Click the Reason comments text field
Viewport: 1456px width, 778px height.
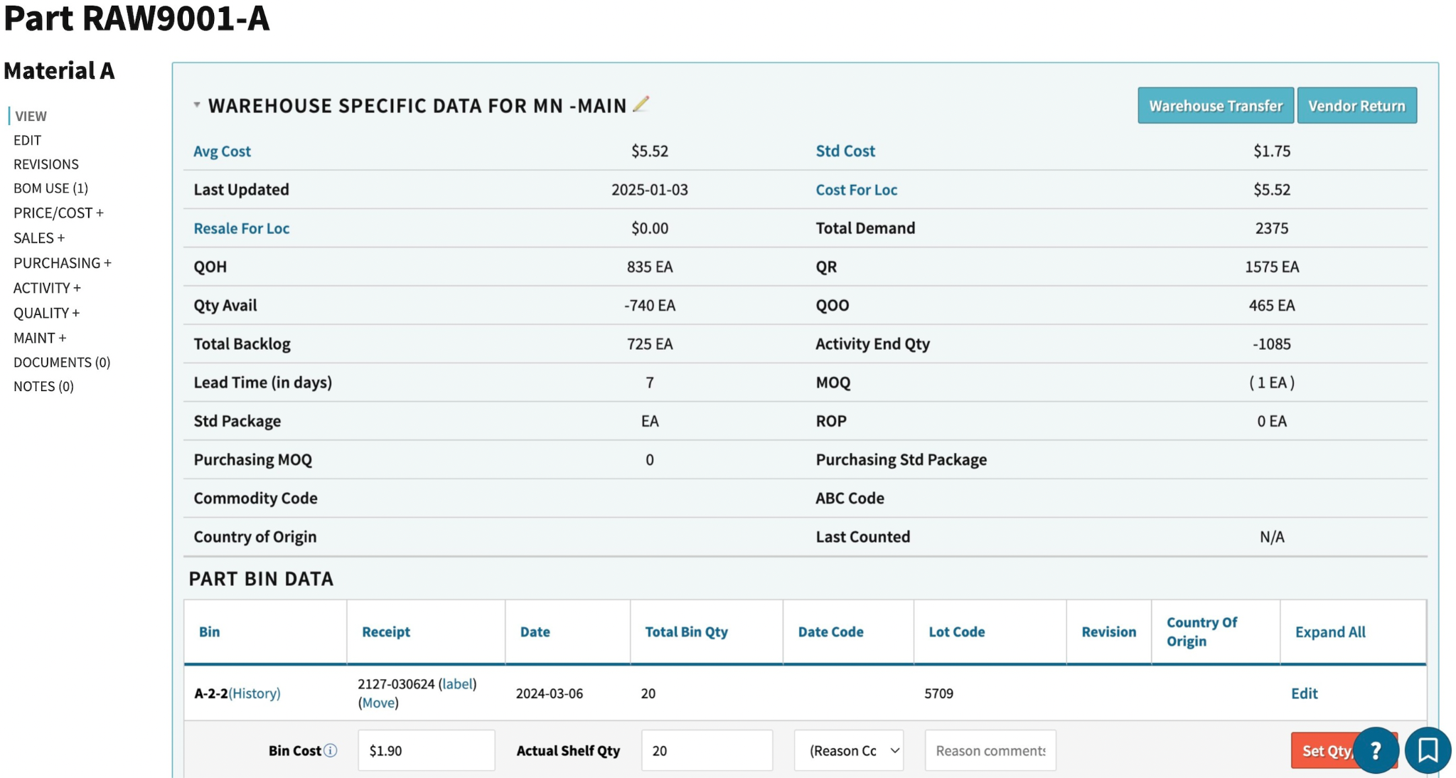[x=990, y=751]
